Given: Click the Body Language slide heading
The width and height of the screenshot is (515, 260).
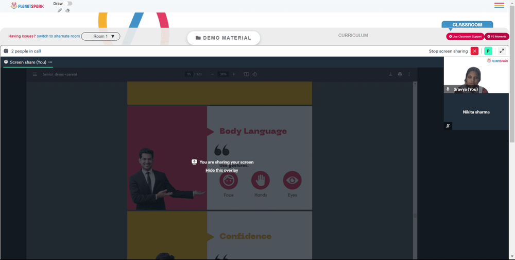Looking at the screenshot, I should click(253, 132).
